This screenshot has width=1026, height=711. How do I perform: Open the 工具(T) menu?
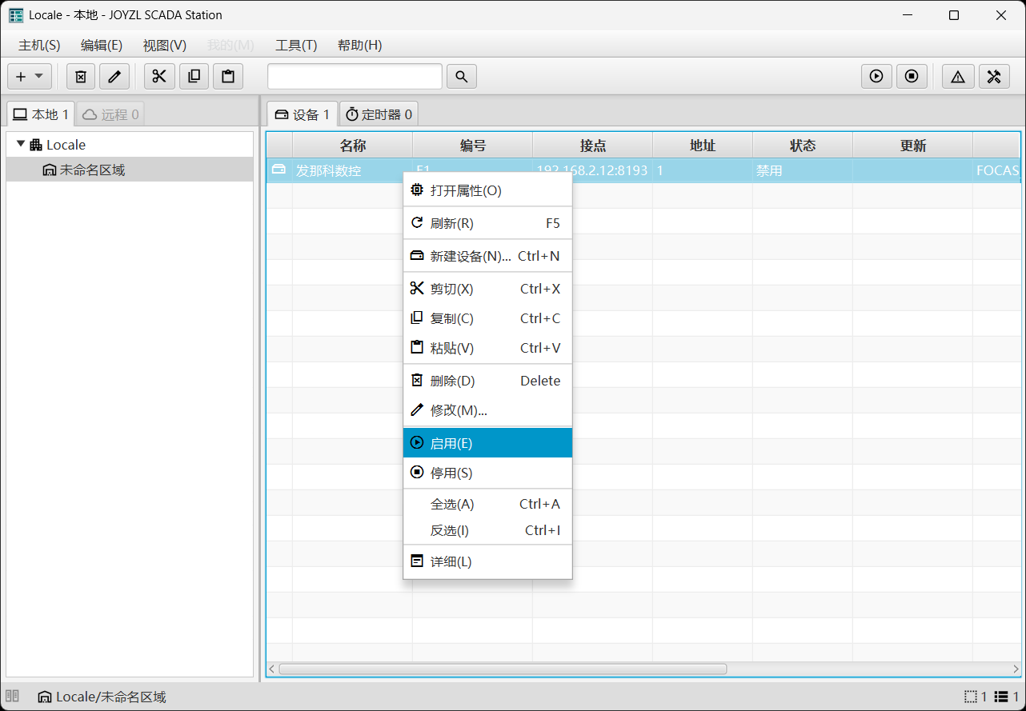pos(296,46)
